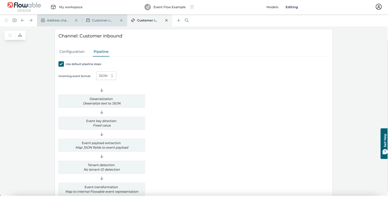Open search with magnifier icon
The width and height of the screenshot is (389, 197).
(x=187, y=20)
